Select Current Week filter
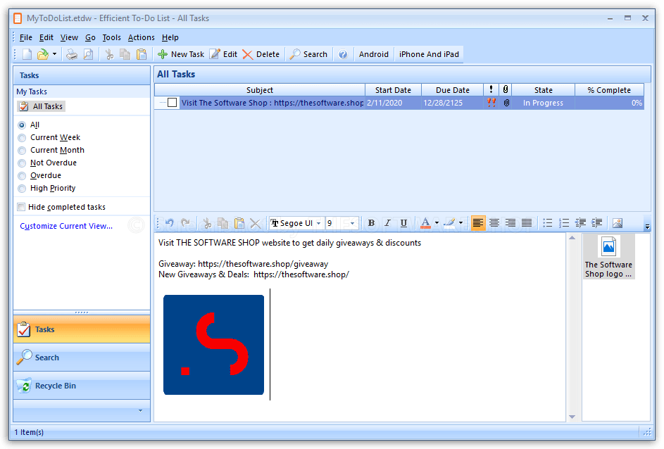Viewport: 664px width, 449px height. (x=22, y=138)
